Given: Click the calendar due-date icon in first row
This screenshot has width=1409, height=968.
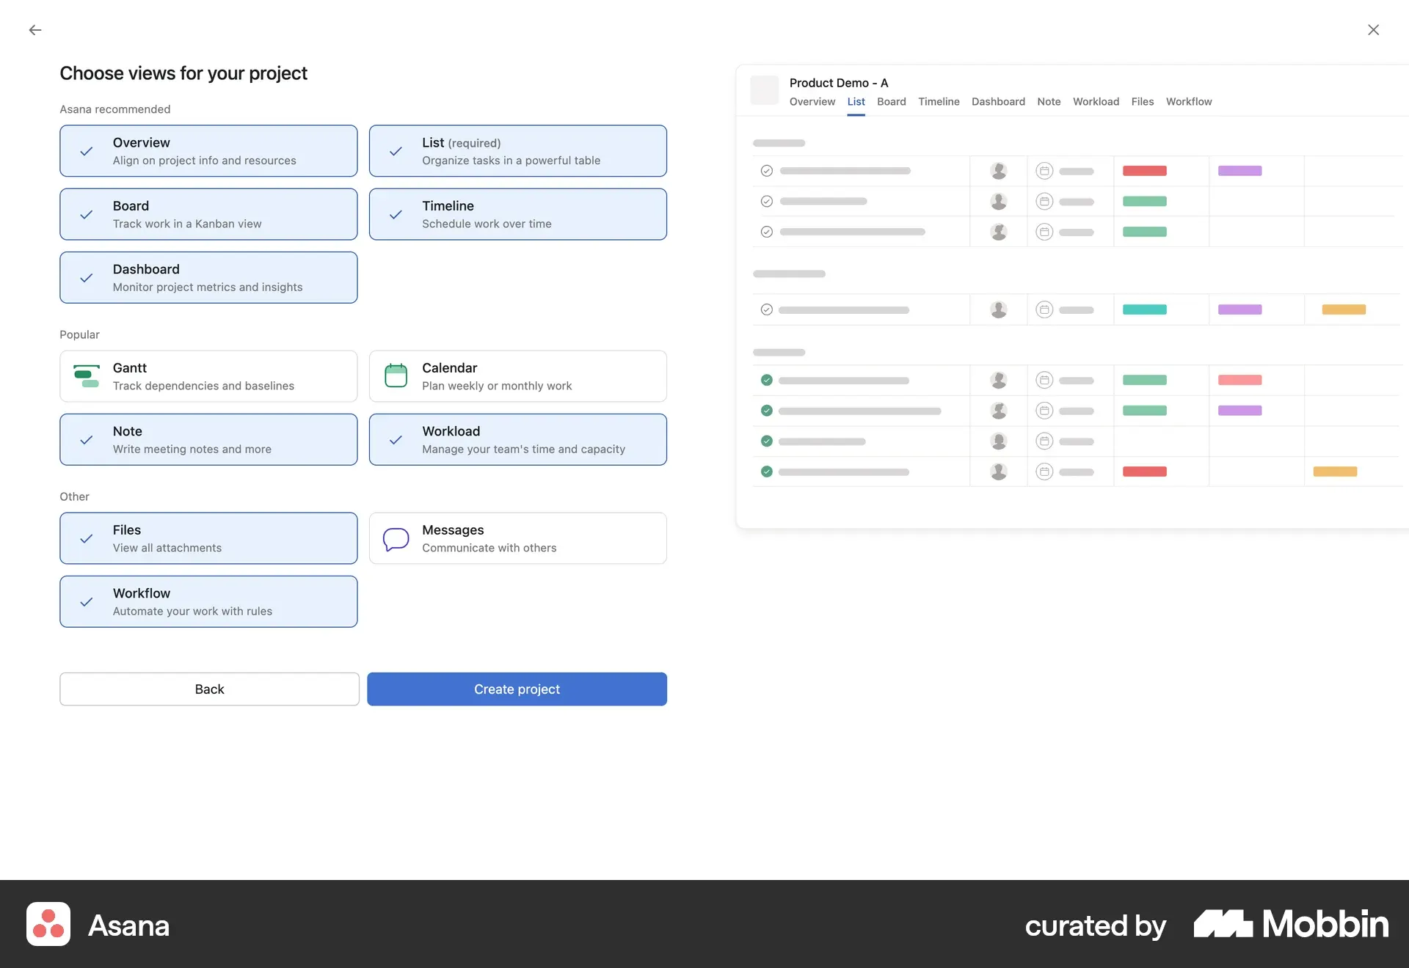Looking at the screenshot, I should coord(1044,171).
